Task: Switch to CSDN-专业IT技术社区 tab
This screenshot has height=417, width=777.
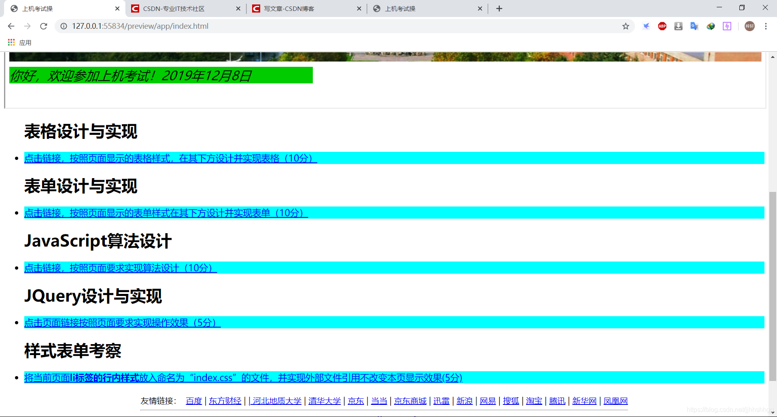Action: coord(174,9)
